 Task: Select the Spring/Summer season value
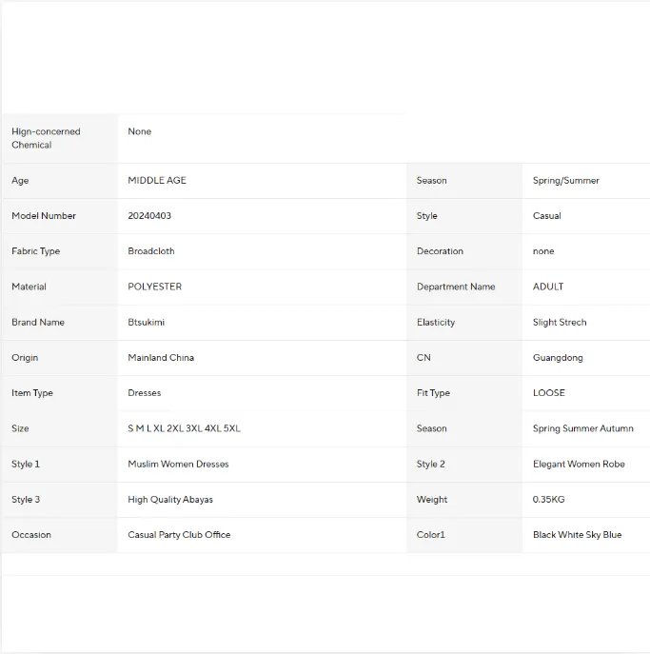pos(566,181)
